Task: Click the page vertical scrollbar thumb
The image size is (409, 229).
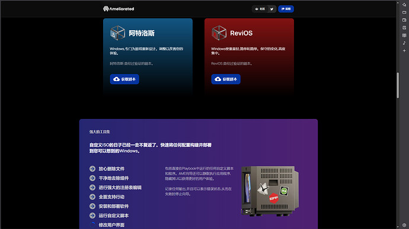Action: click(398, 85)
